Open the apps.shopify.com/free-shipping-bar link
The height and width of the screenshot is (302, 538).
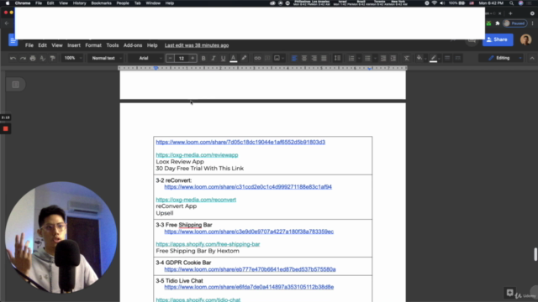208,244
